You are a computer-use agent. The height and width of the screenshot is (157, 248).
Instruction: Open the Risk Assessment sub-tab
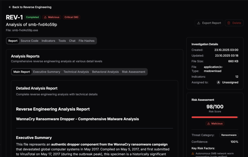pyautogui.click(x=134, y=72)
